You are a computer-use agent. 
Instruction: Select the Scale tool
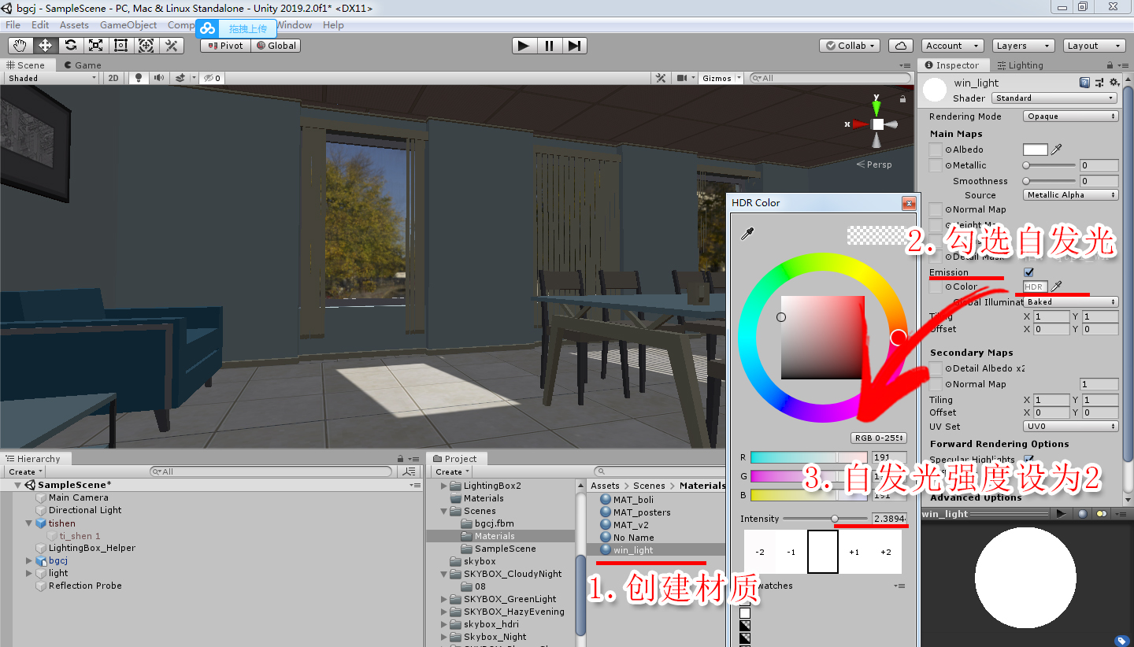[95, 46]
